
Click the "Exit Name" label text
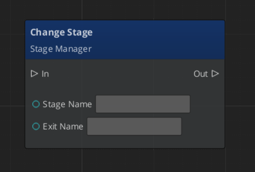(63, 126)
